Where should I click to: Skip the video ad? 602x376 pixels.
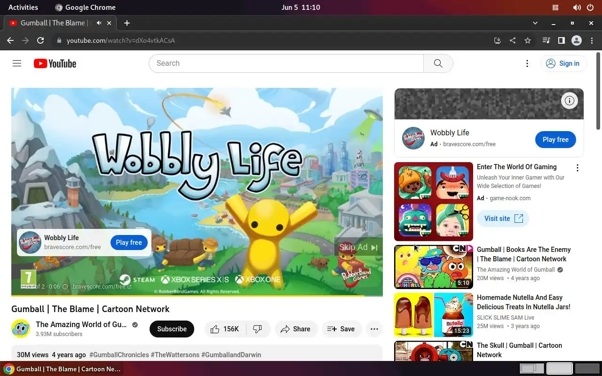coord(358,247)
